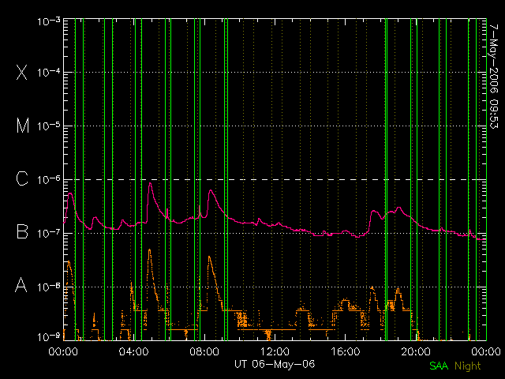Click the rightmost 00:00 time label

pos(486,351)
